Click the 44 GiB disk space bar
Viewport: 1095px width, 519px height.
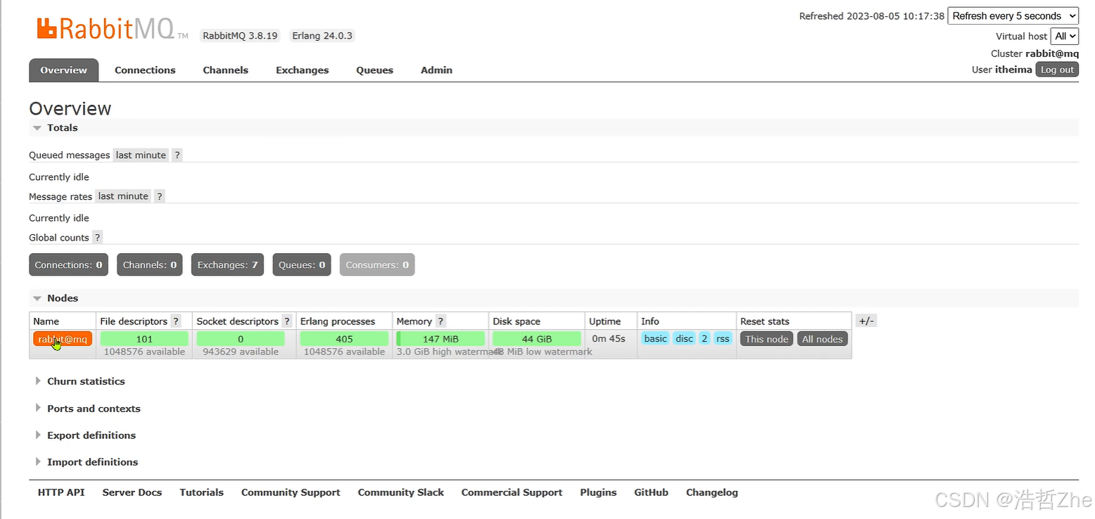537,339
